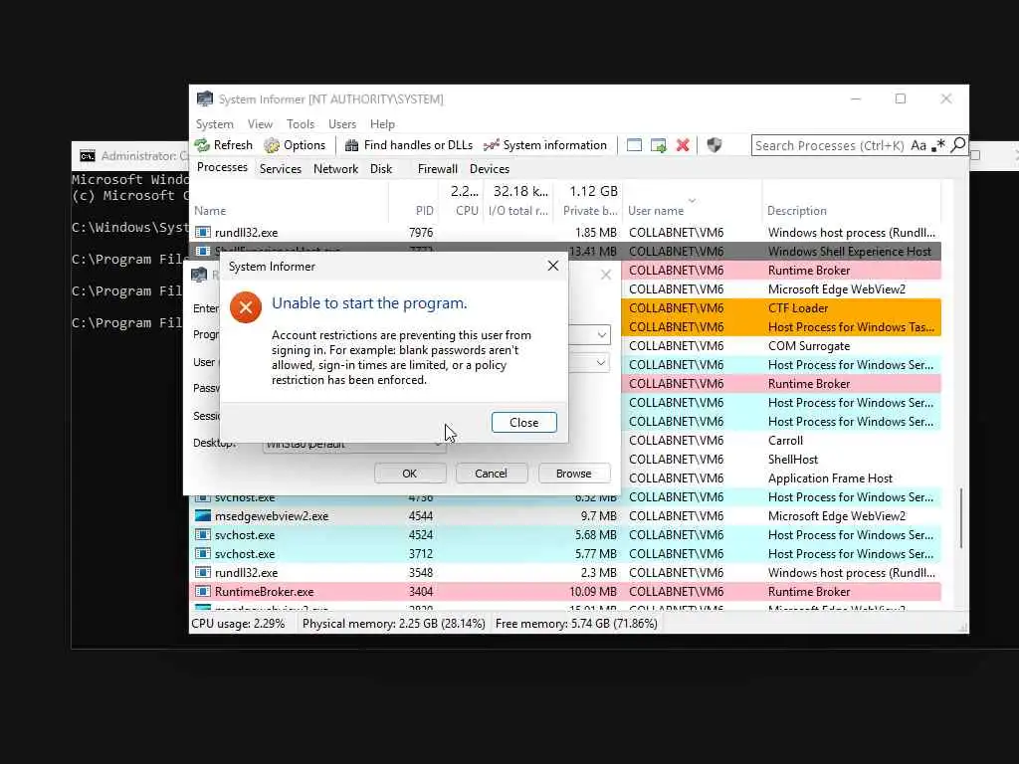Screen dimensions: 1019x764
Task: Select the msedgewebview2.exe process name
Action: [272, 516]
